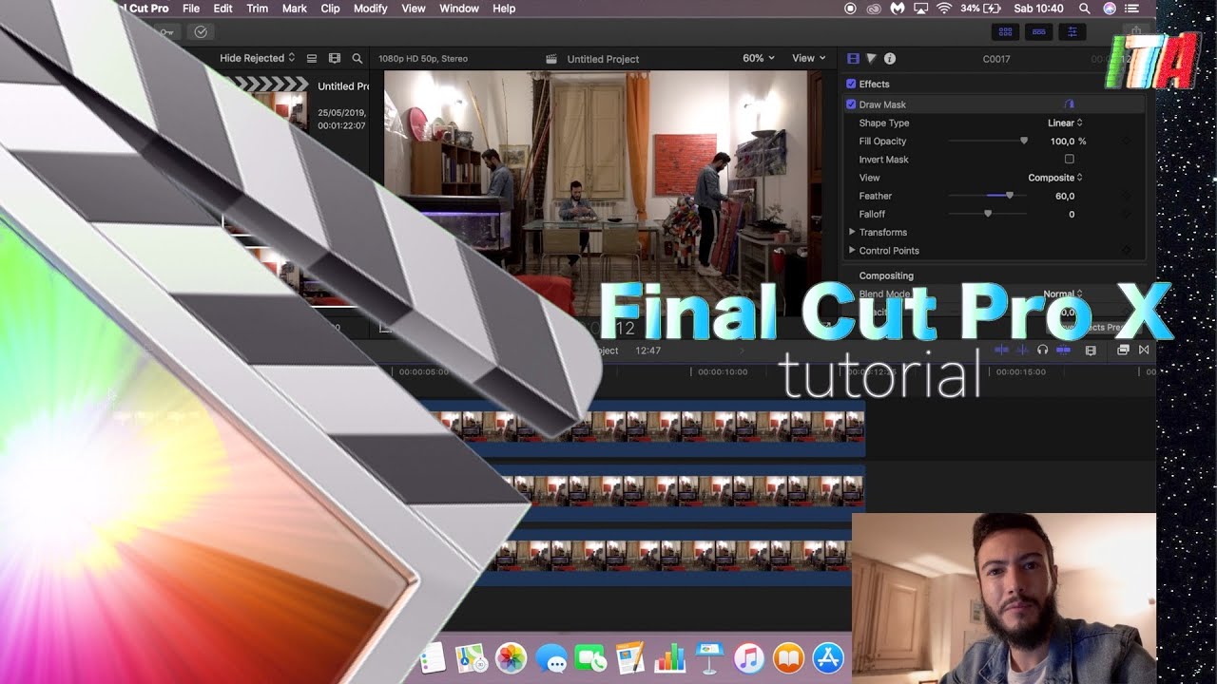Viewport: 1217px width, 684px height.
Task: Open Spotlight search in menu bar
Action: tap(1084, 9)
